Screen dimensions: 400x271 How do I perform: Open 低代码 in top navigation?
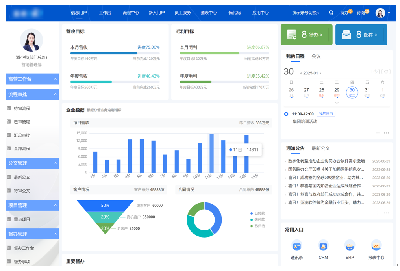[234, 13]
